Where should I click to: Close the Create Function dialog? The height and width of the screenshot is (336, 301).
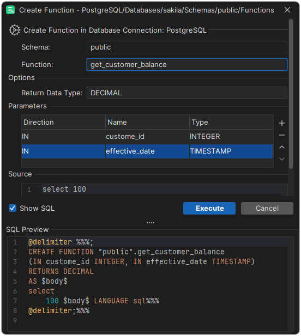click(287, 10)
